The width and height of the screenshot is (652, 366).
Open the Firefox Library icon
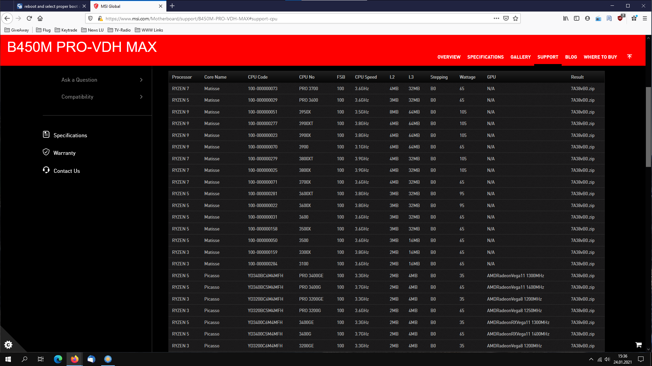(x=565, y=19)
